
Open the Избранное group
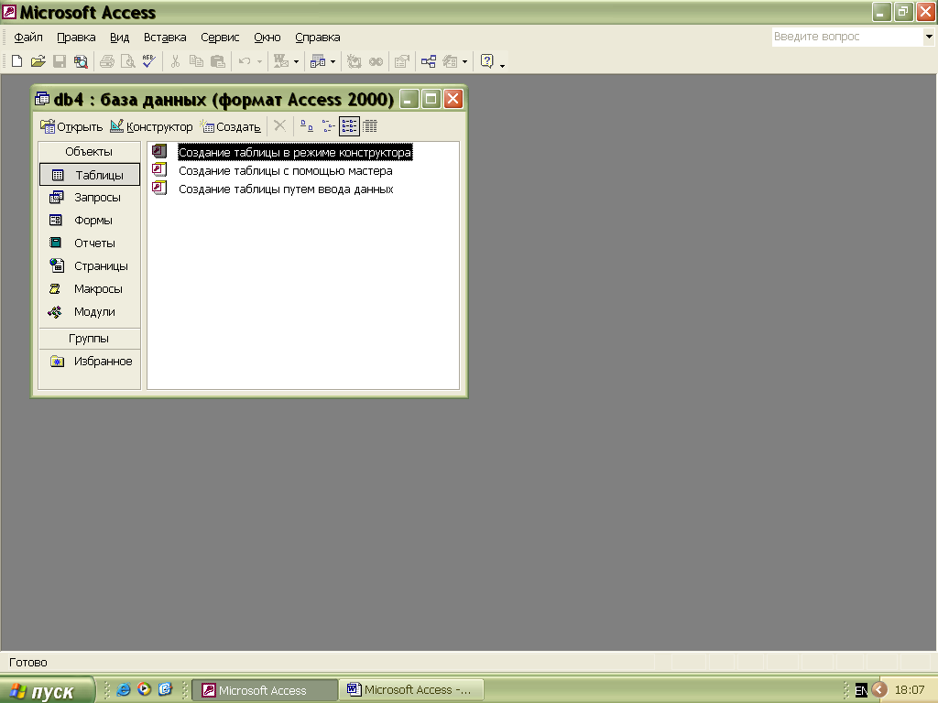[x=90, y=361]
